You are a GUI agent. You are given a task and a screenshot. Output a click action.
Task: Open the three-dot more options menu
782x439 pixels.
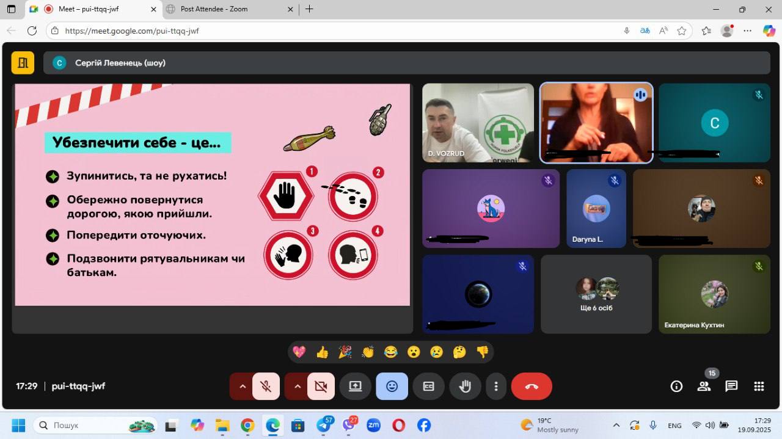(496, 386)
